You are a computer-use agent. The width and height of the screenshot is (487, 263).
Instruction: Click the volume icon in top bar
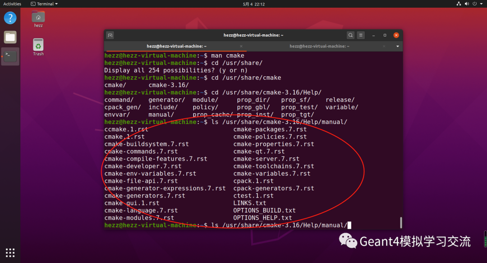467,4
